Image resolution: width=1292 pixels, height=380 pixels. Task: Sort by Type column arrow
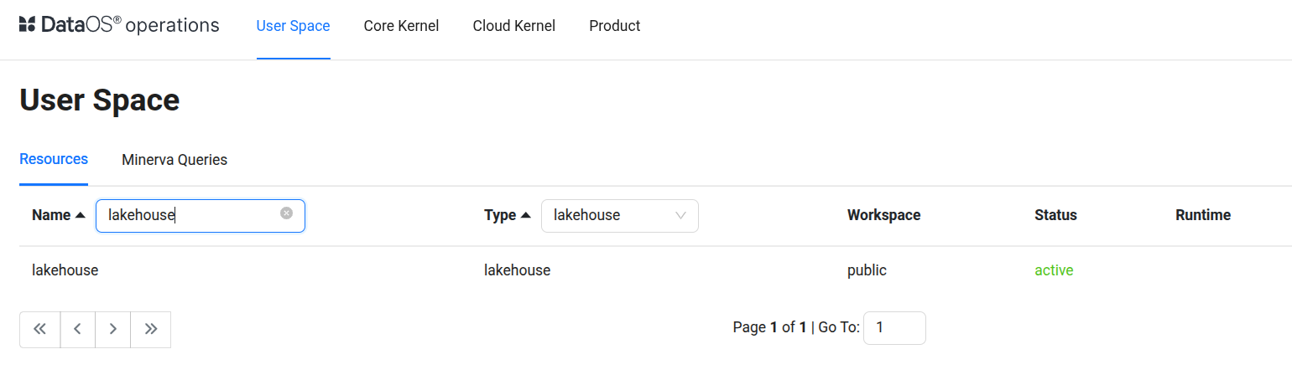(526, 215)
